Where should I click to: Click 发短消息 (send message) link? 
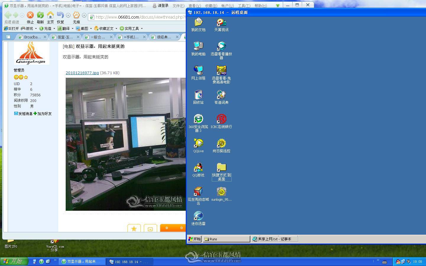coord(23,113)
